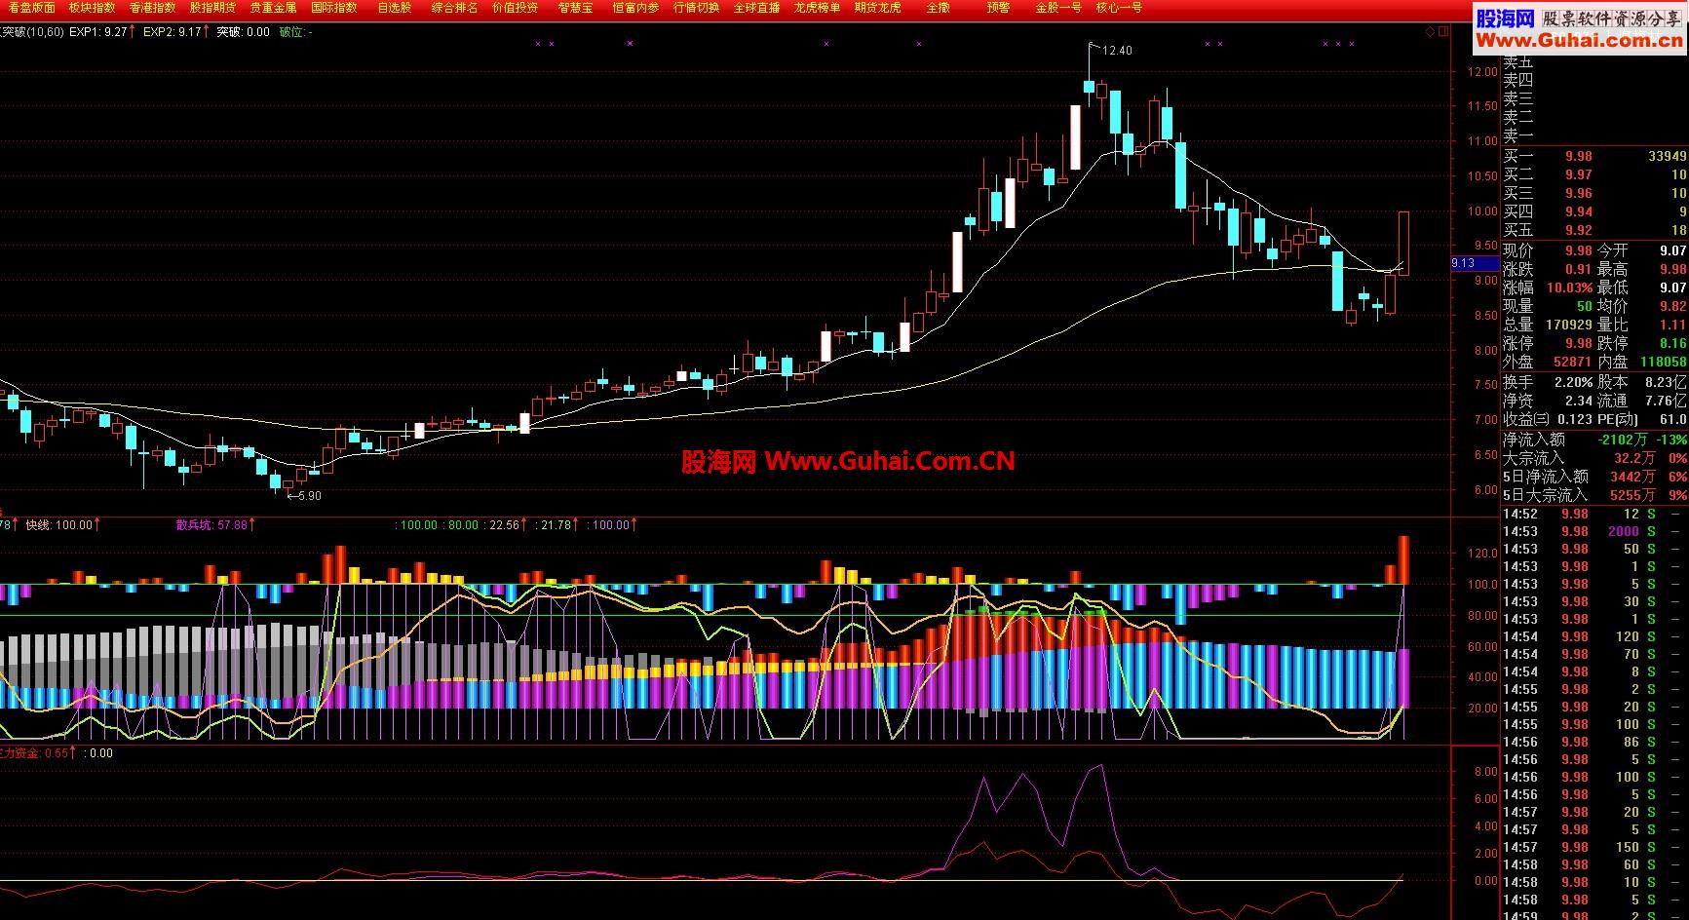This screenshot has height=920, width=1689.
Task: Click the 5.90 low price marker
Action: (x=308, y=496)
